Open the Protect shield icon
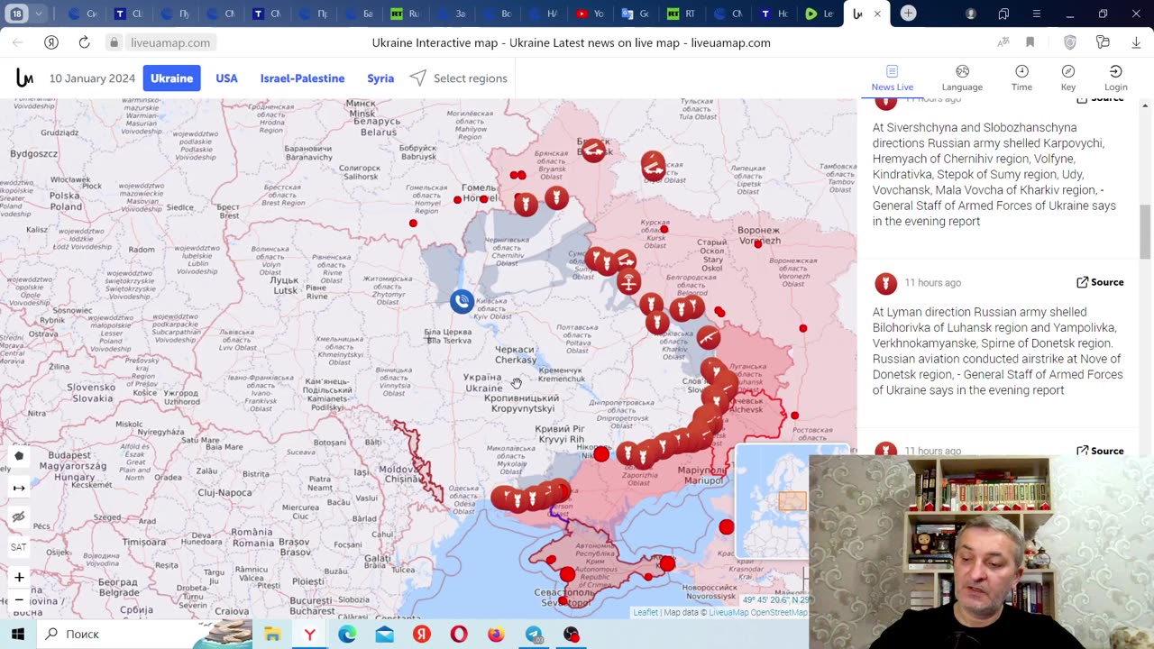 tap(1070, 42)
